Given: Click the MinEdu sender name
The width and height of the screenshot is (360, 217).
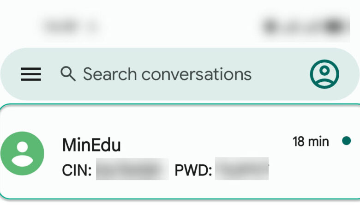Looking at the screenshot, I should tap(91, 145).
